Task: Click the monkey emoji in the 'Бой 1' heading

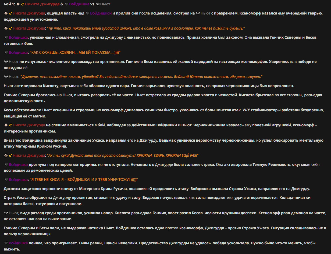Action: [18, 4]
